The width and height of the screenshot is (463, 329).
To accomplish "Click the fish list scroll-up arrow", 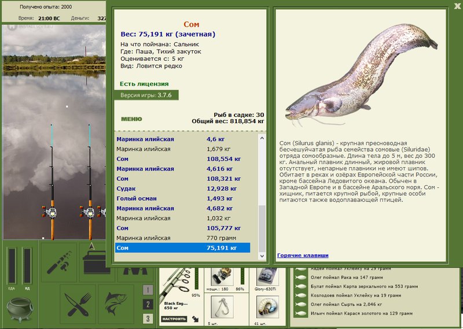I will [262, 138].
